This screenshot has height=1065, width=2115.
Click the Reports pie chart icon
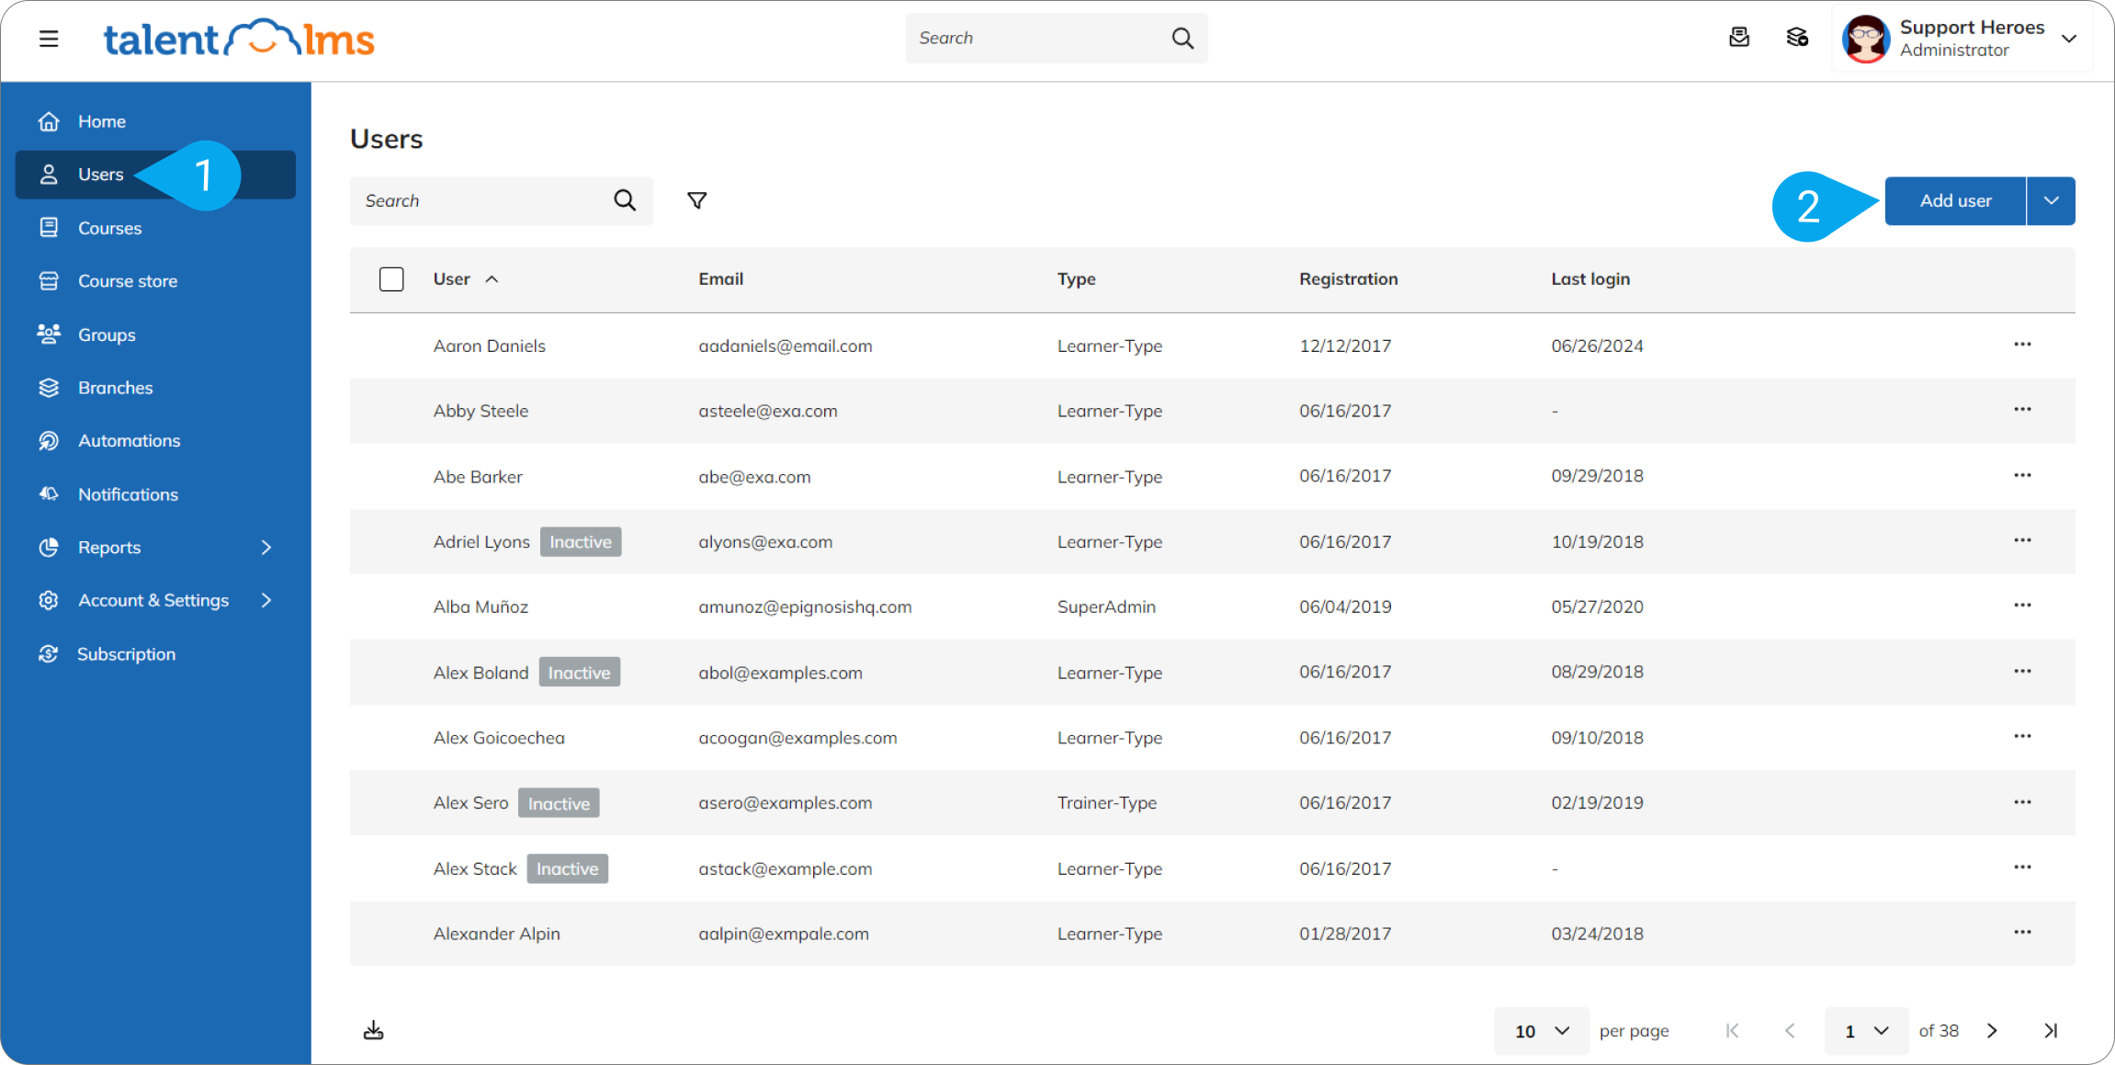pos(49,548)
